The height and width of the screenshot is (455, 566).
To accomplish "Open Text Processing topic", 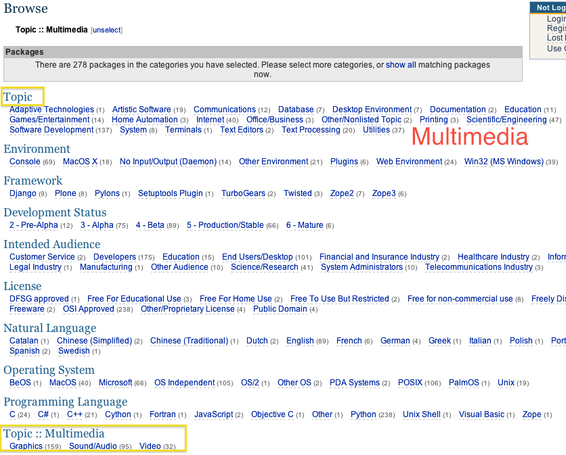I will point(311,130).
